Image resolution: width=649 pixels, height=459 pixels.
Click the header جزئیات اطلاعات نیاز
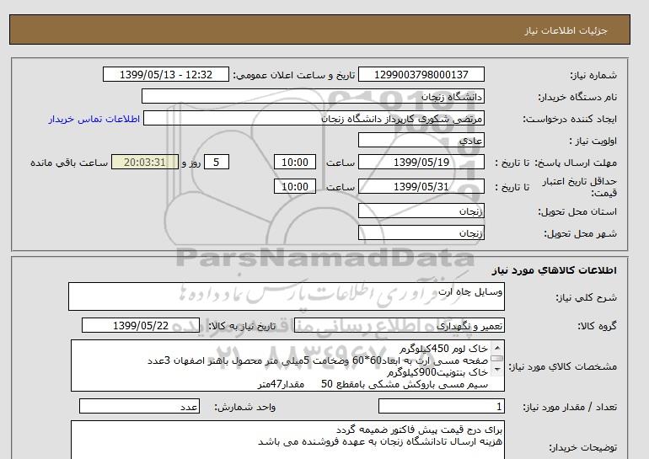[x=566, y=31]
